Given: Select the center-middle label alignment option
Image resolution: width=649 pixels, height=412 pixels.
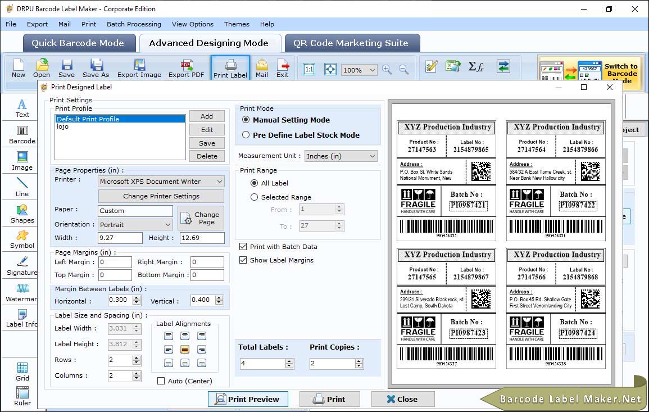Looking at the screenshot, I should click(x=185, y=350).
